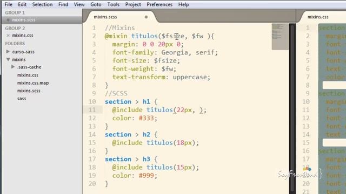Open the Find menu

(63, 4)
